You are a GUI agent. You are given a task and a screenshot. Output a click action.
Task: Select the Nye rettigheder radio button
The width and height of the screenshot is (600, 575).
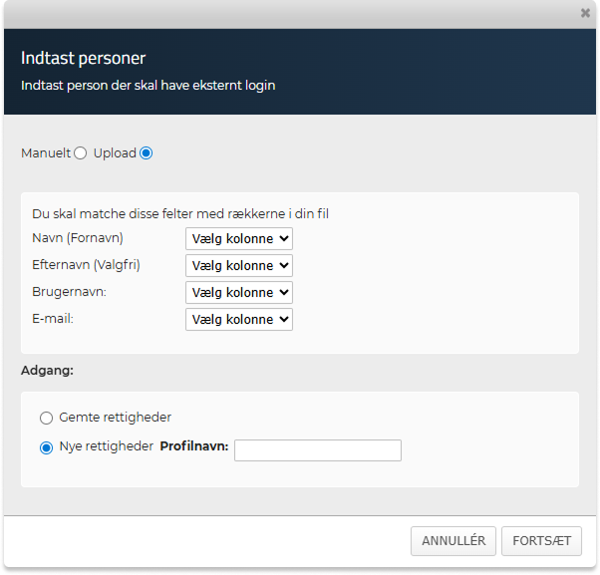point(47,447)
